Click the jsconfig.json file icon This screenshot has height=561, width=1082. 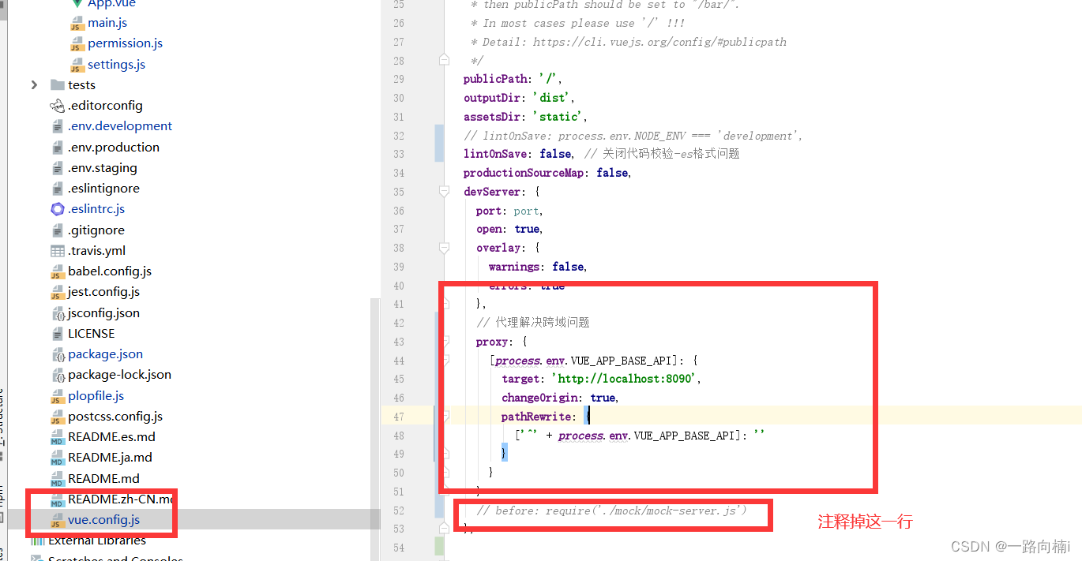pos(58,313)
